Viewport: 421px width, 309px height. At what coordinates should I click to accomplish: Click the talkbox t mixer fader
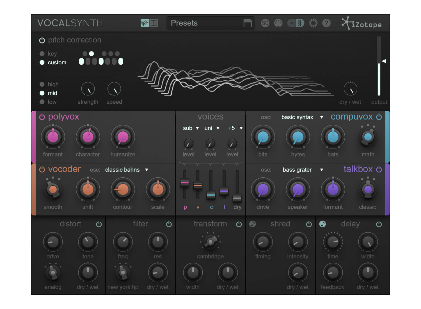[224, 191]
